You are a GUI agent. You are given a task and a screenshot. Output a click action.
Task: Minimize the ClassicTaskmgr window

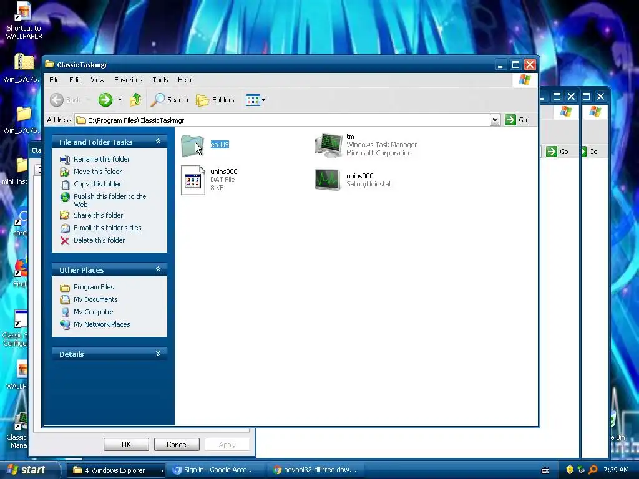click(501, 65)
